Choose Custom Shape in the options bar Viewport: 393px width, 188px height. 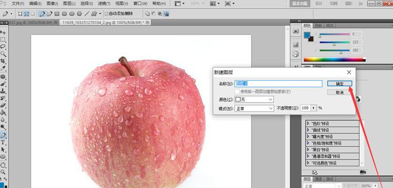tap(94, 14)
